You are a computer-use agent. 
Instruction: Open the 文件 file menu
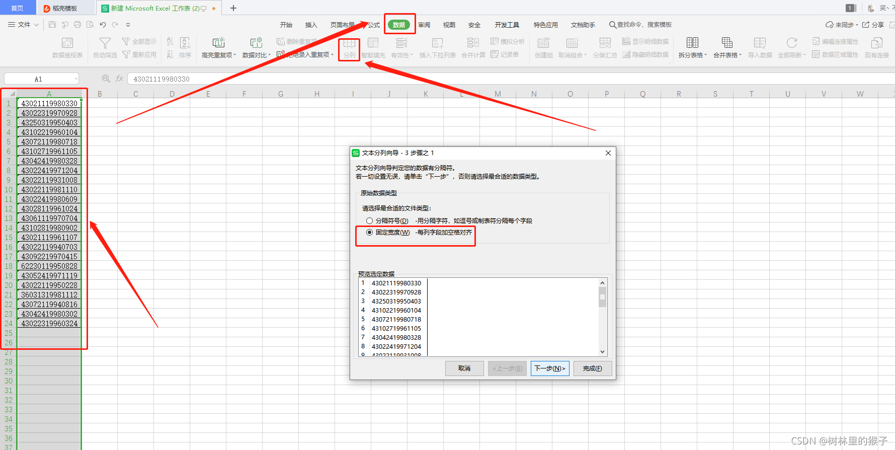click(24, 24)
